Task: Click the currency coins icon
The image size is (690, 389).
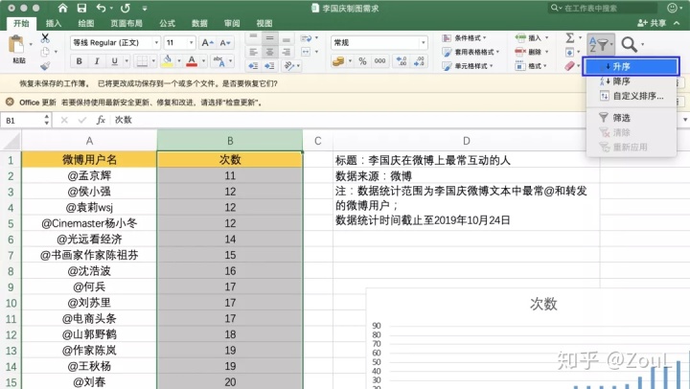Action: coord(338,61)
